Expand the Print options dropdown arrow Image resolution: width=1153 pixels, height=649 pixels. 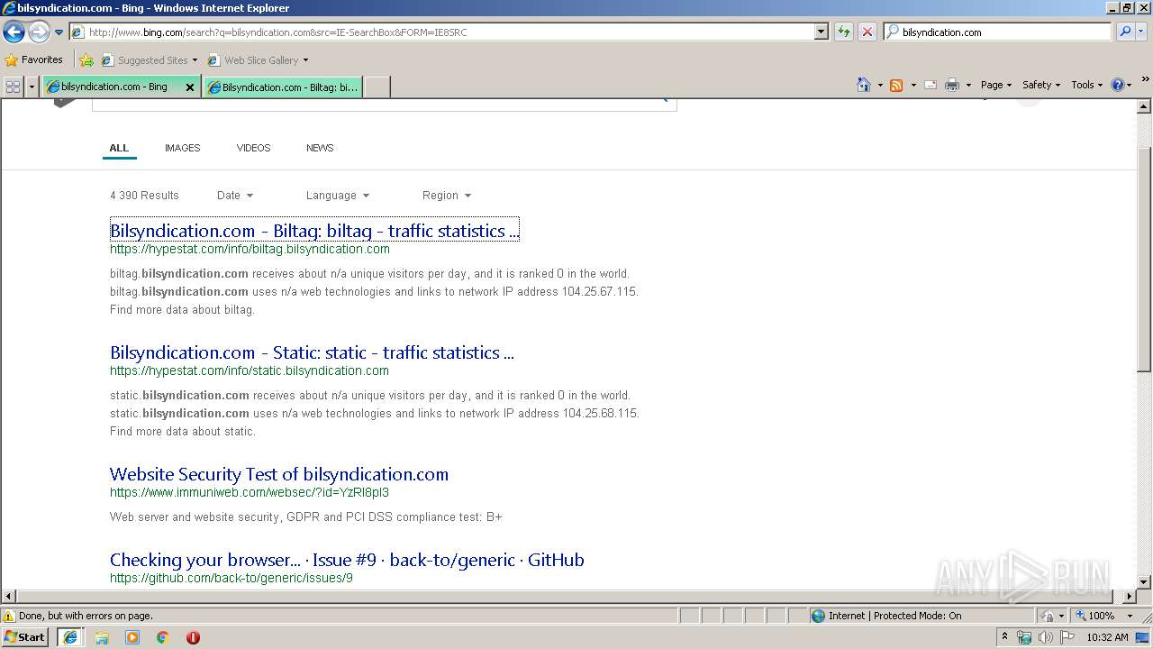point(968,85)
